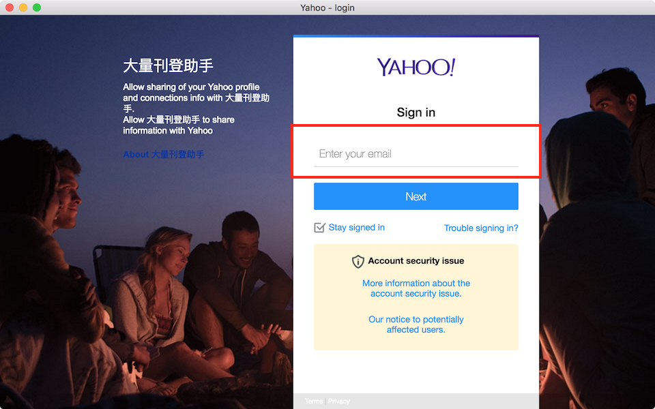Click the 大量刊登助手 app title heading
Viewport: 655px width, 409px height.
pos(168,66)
